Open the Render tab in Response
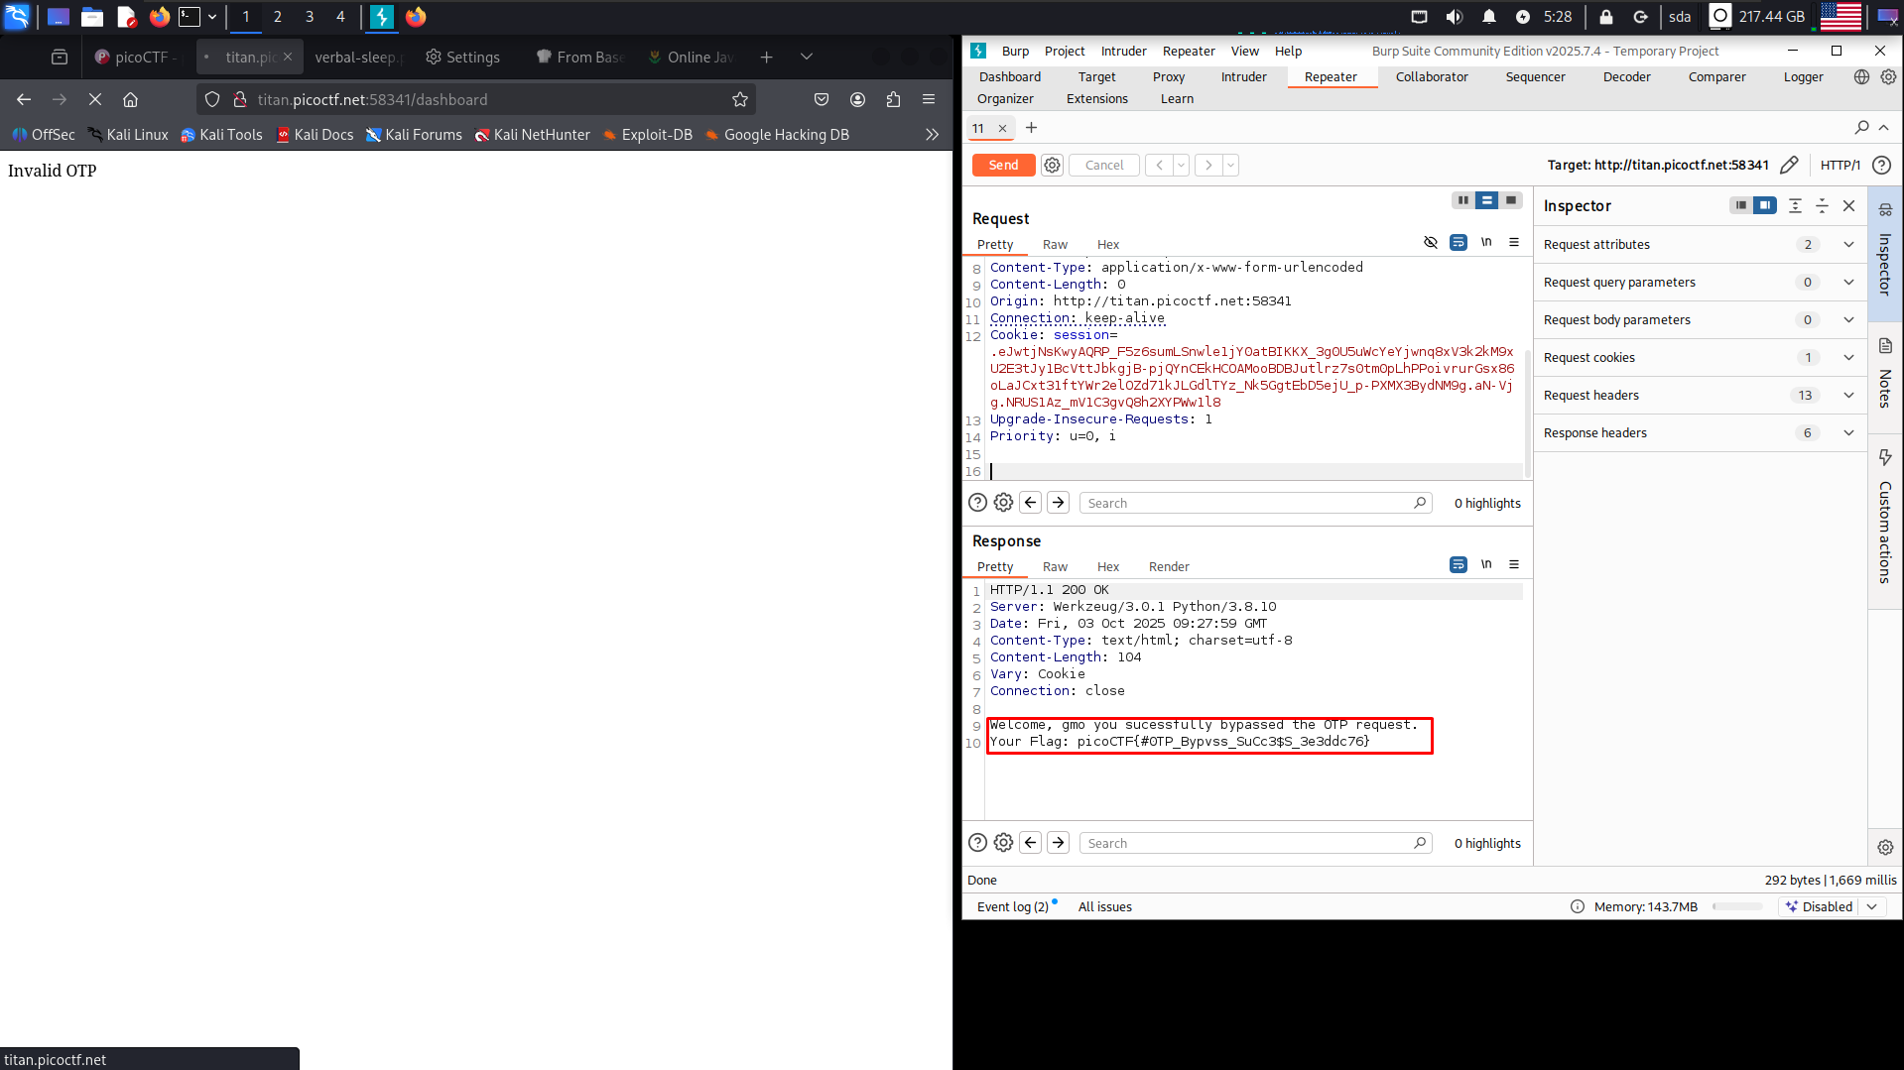Image resolution: width=1904 pixels, height=1070 pixels. click(1168, 567)
